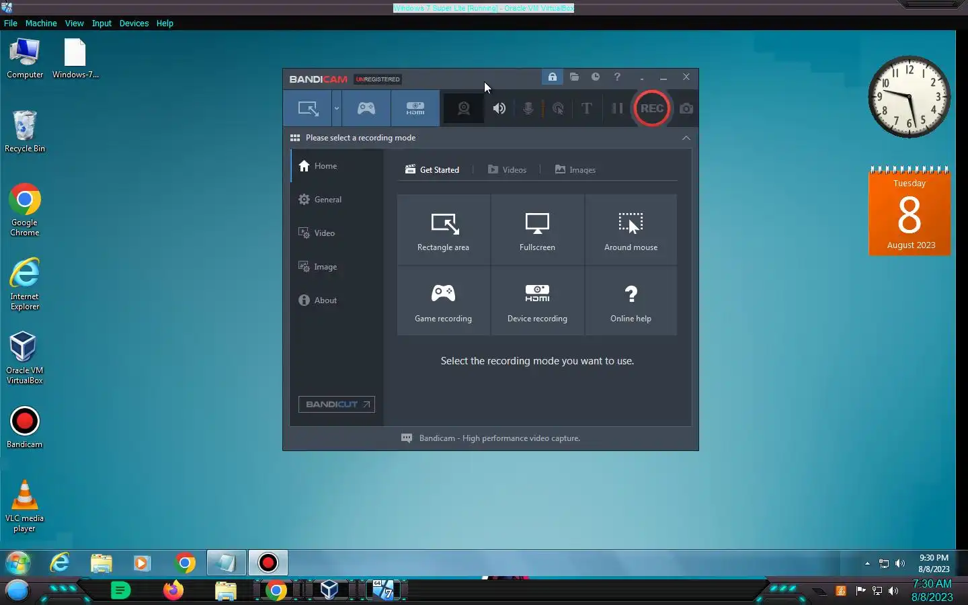Open Video settings in sidebar
The image size is (968, 605).
337,233
